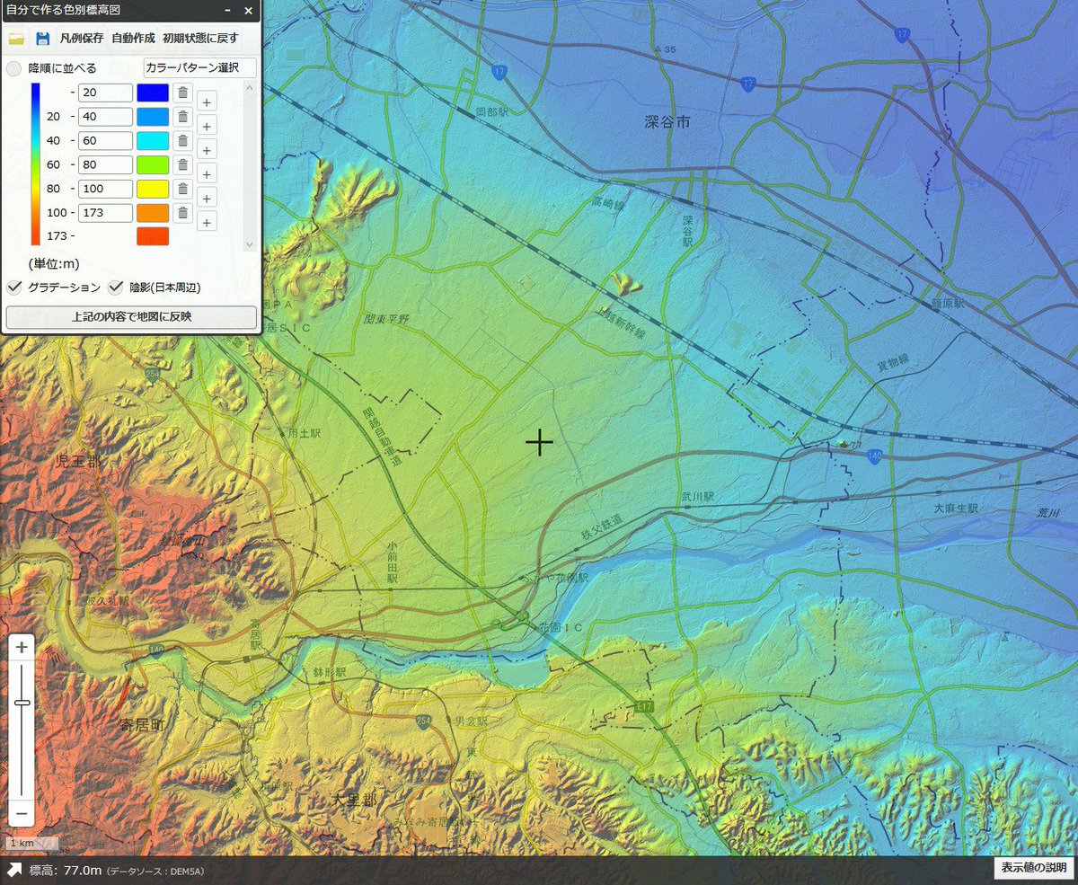The image size is (1078, 885).
Task: Pick the orange swatch for 173 m
Action: pos(153,213)
